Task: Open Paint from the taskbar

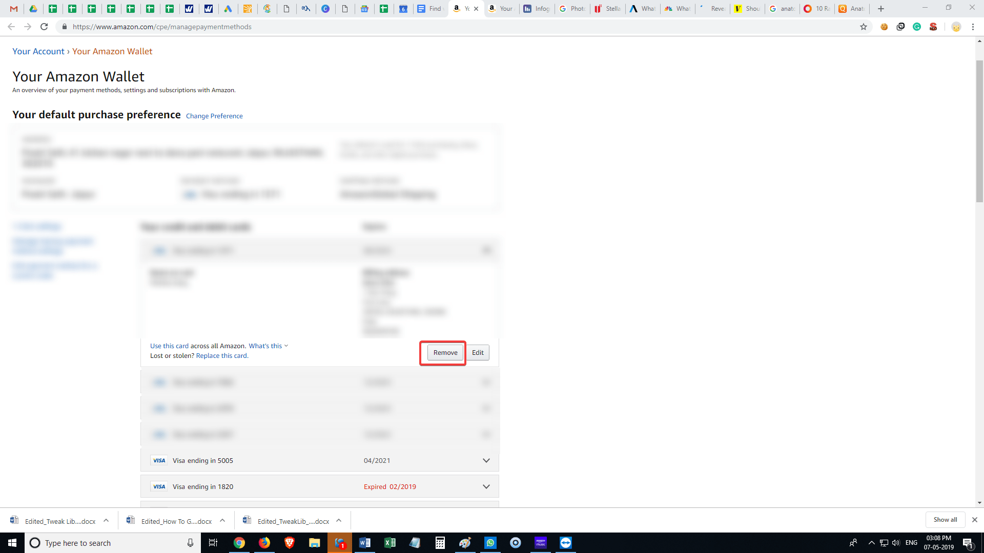Action: [465, 543]
